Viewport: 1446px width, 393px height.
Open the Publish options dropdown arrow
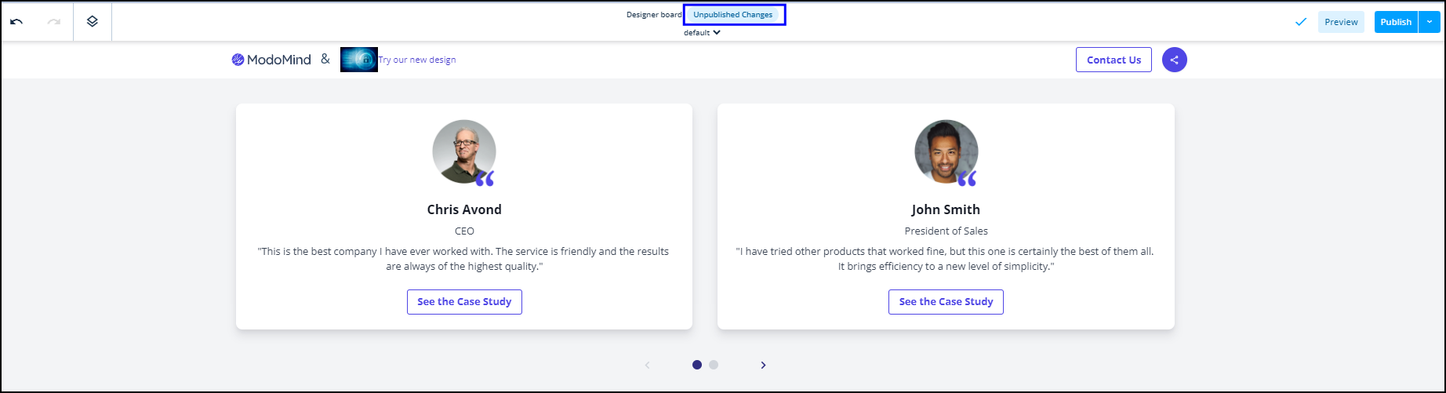[1429, 22]
